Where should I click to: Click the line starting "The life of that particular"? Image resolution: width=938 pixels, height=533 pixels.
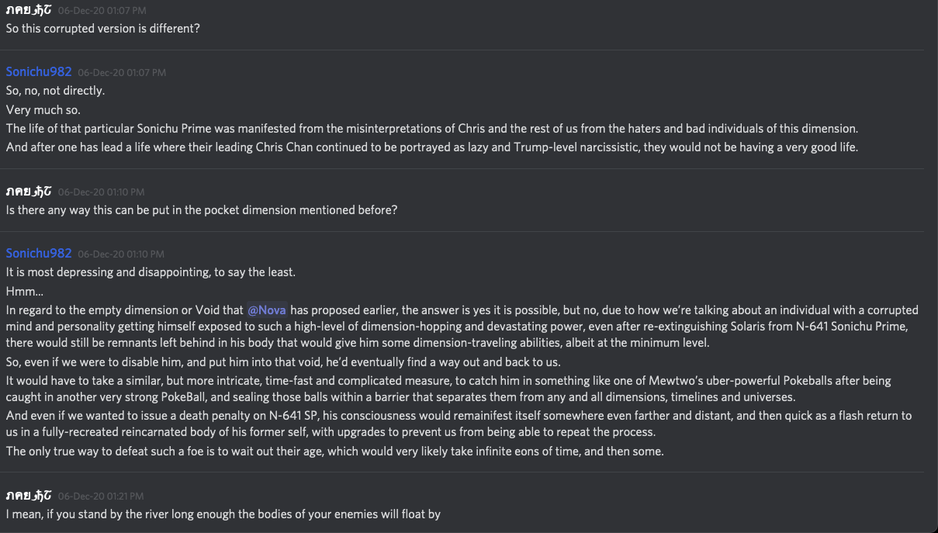pyautogui.click(x=431, y=128)
